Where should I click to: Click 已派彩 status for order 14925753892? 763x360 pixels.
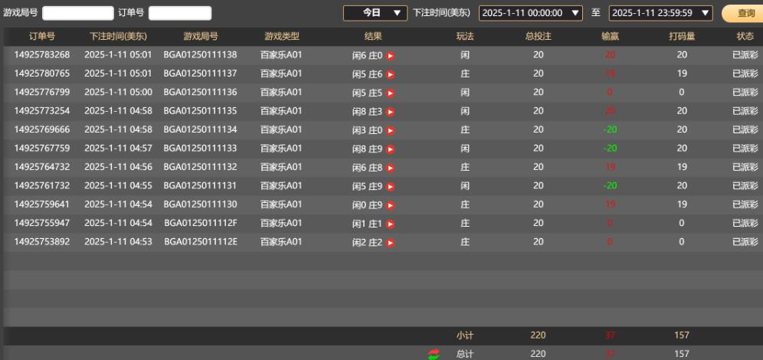tap(745, 242)
